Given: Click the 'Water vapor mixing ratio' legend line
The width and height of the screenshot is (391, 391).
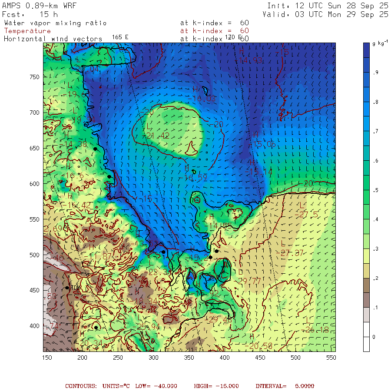Looking at the screenshot, I should [x=55, y=23].
